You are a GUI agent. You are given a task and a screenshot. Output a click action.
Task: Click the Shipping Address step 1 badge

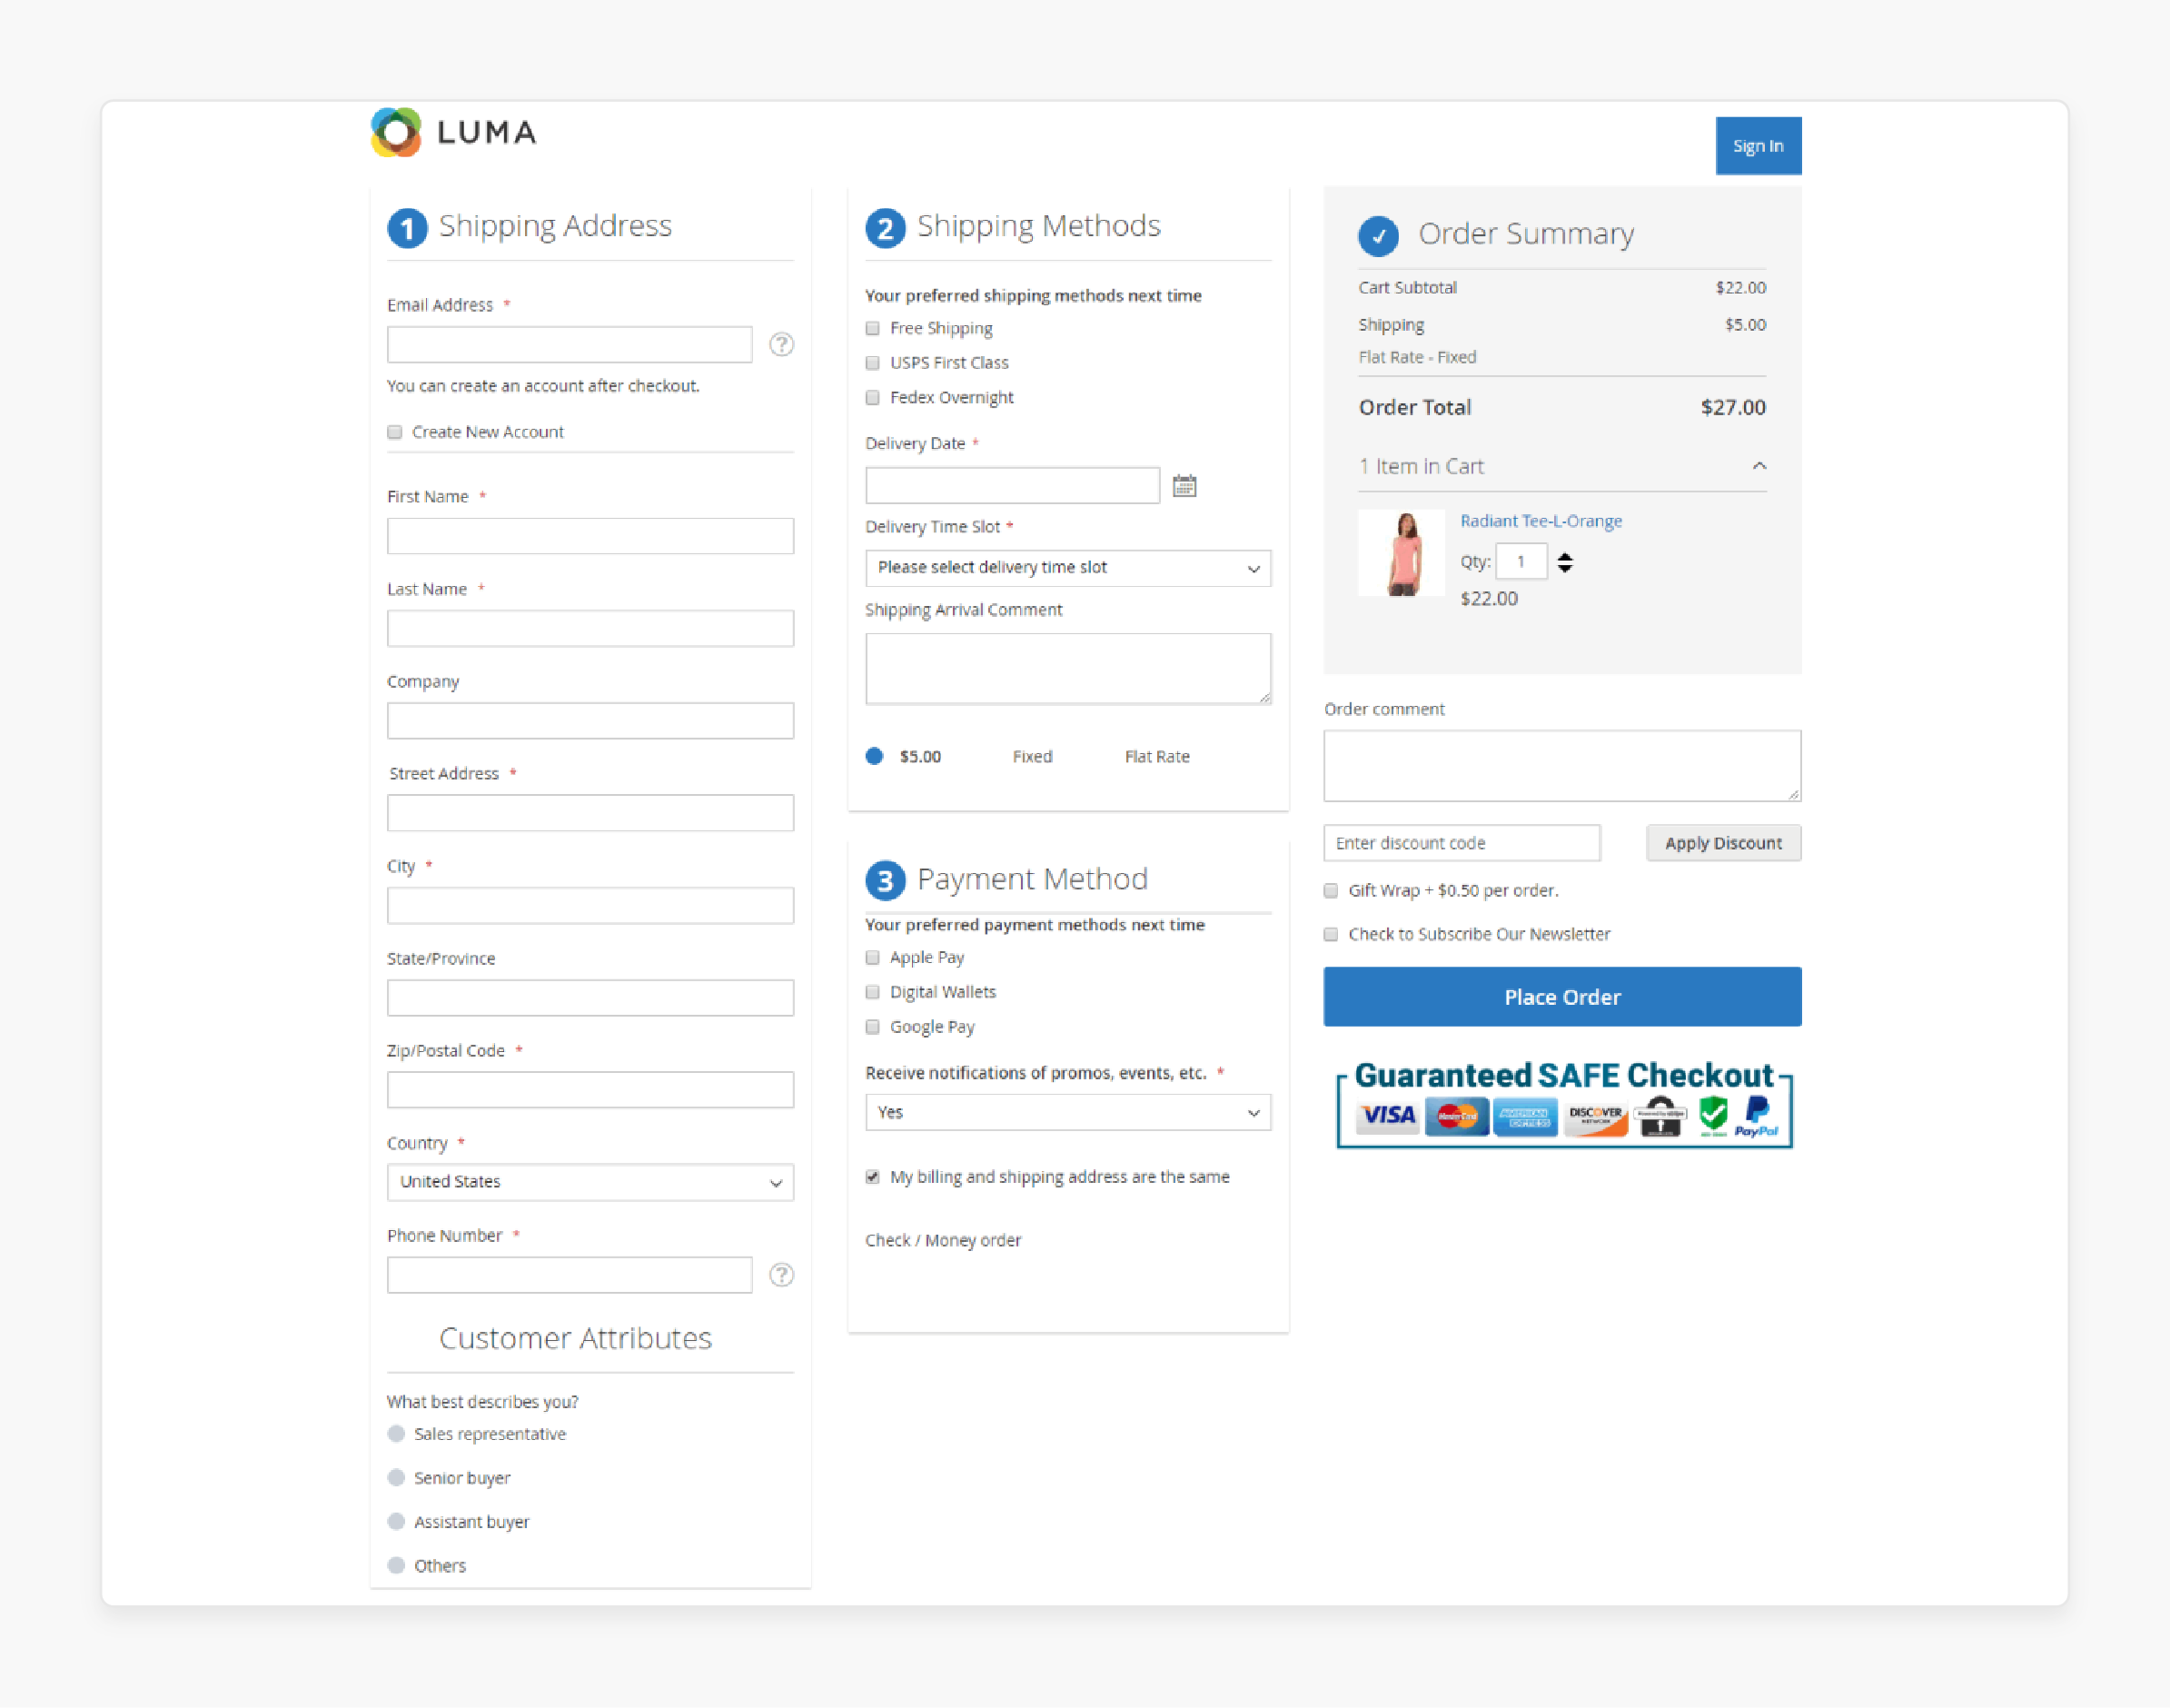[407, 228]
